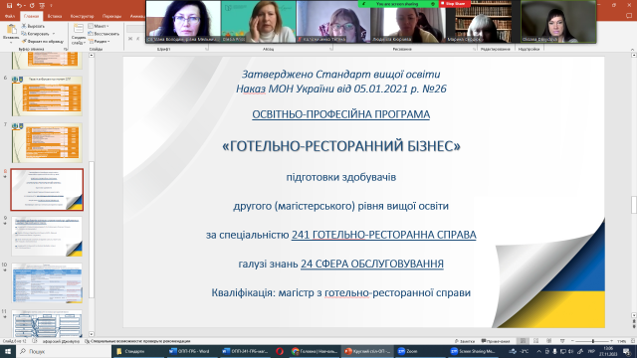637x358 pixels.
Task: Adjust the zoom slider in status bar
Action: point(593,341)
